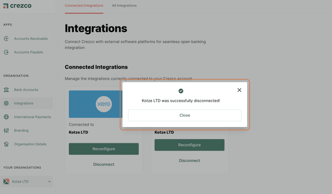The image size is (332, 194).
Task: Click the Bank Accounts building icon
Action: click(6, 90)
